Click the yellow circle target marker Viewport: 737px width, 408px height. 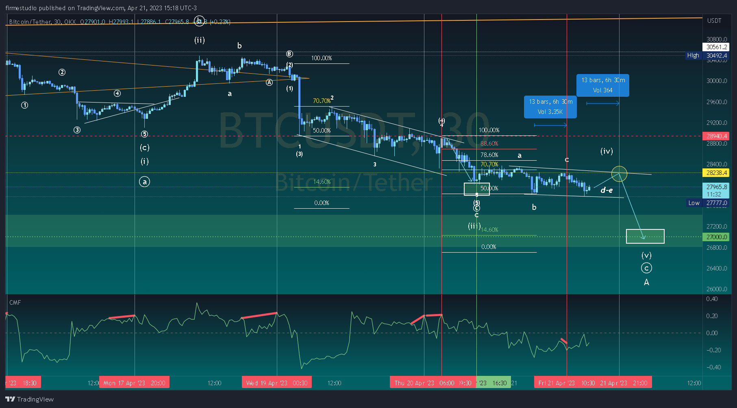619,174
